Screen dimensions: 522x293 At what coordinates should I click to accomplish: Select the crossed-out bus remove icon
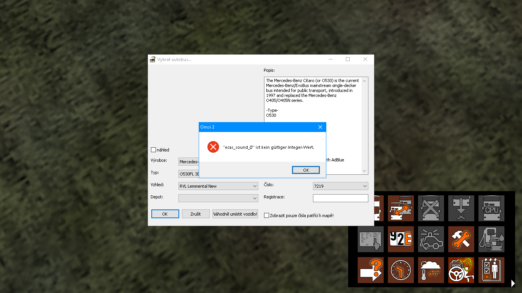431,208
